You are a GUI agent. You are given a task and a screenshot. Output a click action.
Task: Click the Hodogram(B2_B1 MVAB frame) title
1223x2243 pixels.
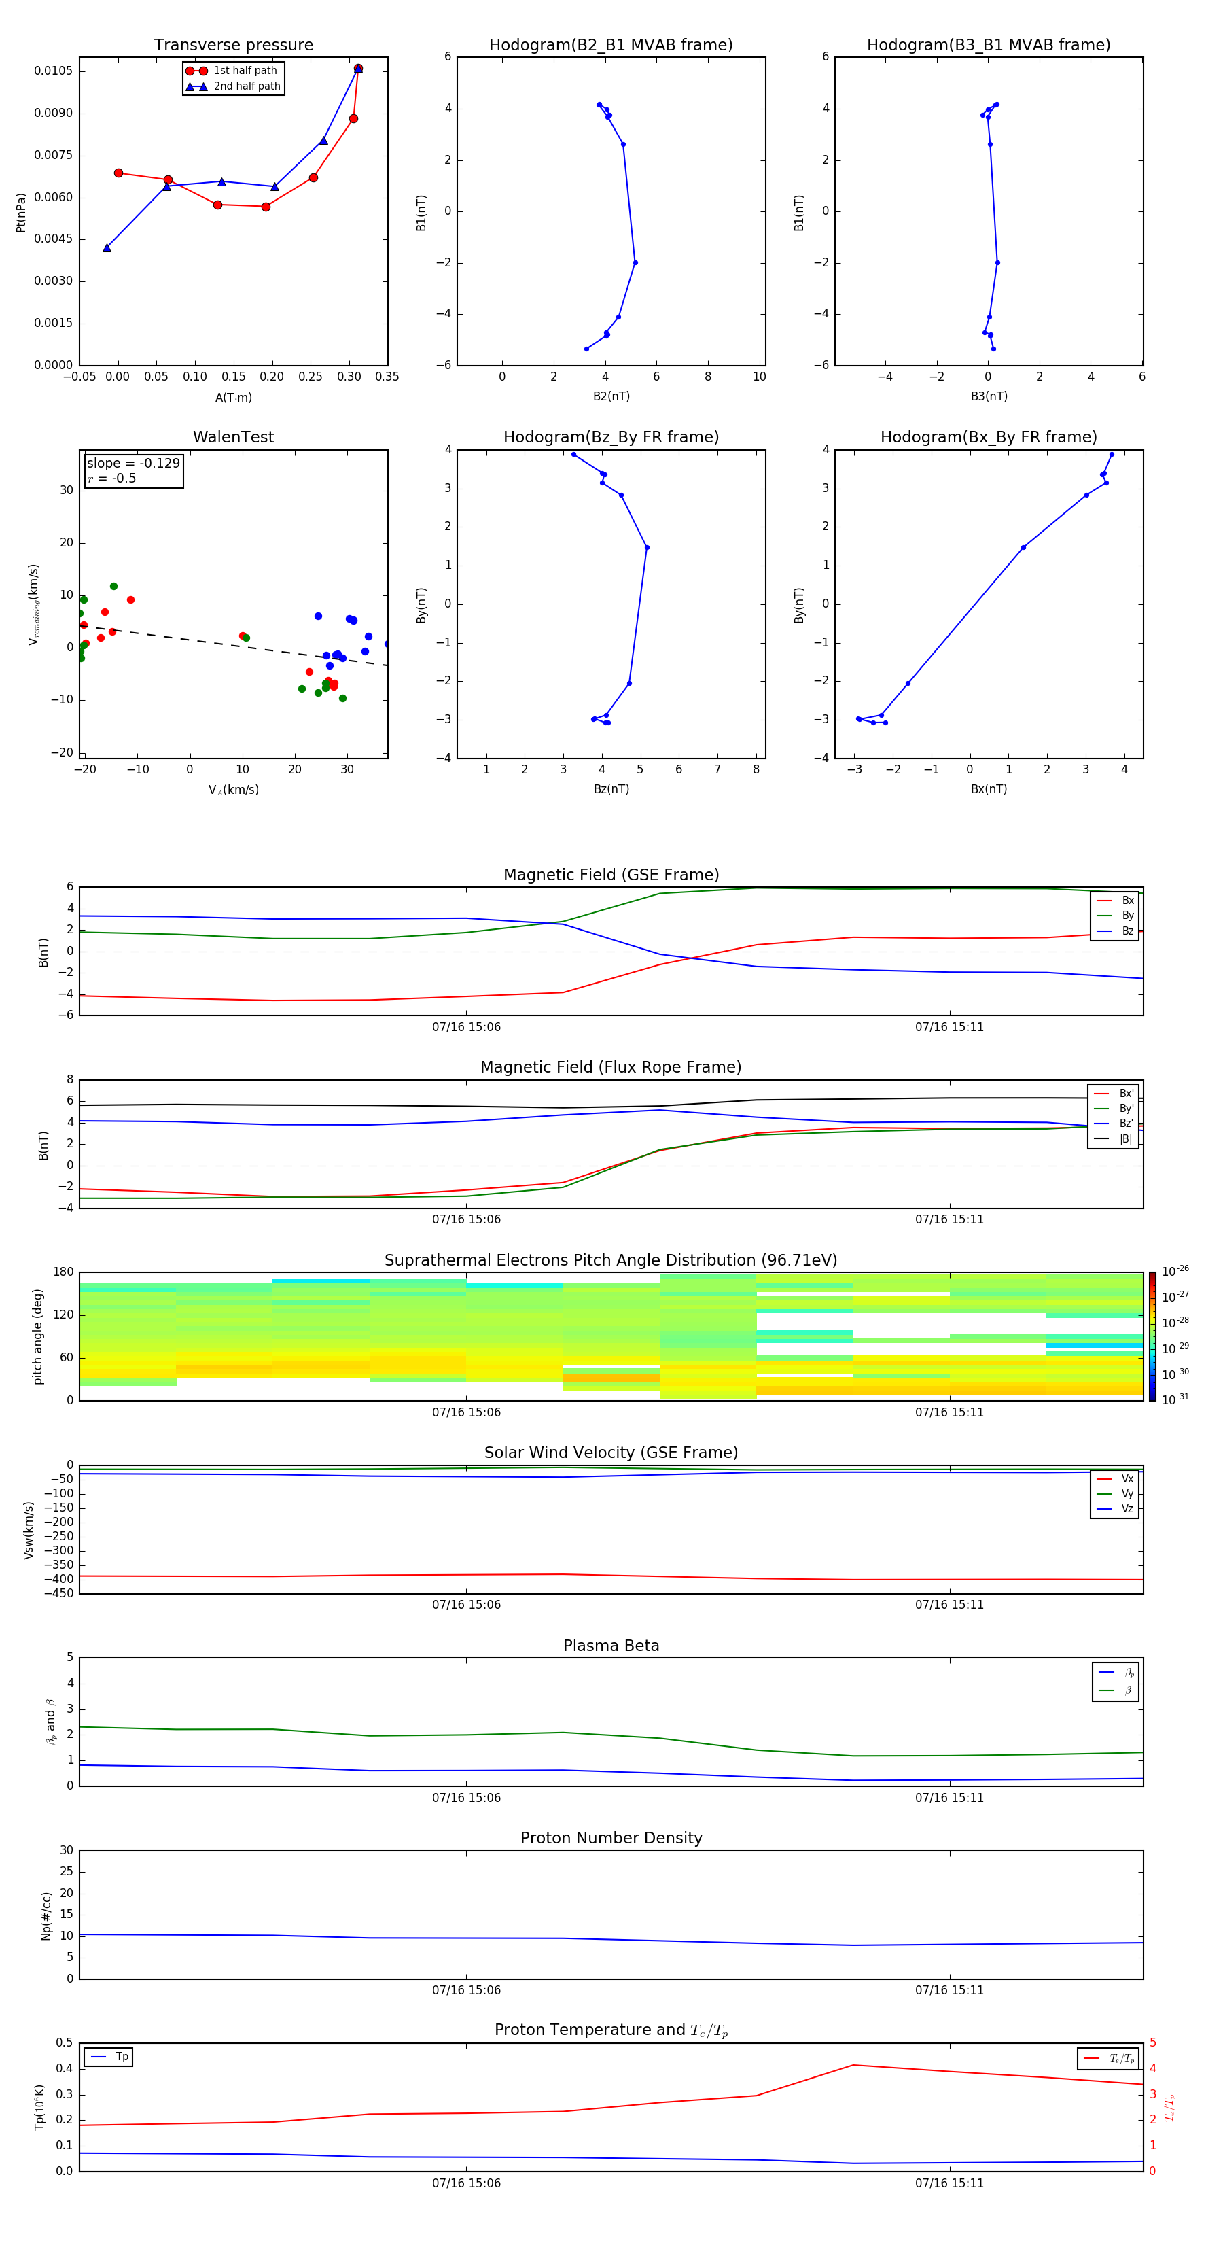(x=610, y=46)
